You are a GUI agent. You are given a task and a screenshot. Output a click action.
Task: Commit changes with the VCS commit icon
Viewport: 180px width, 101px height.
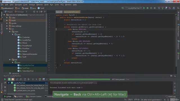click(x=163, y=8)
